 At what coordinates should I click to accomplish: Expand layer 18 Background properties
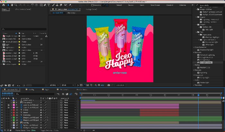[x=12, y=128]
